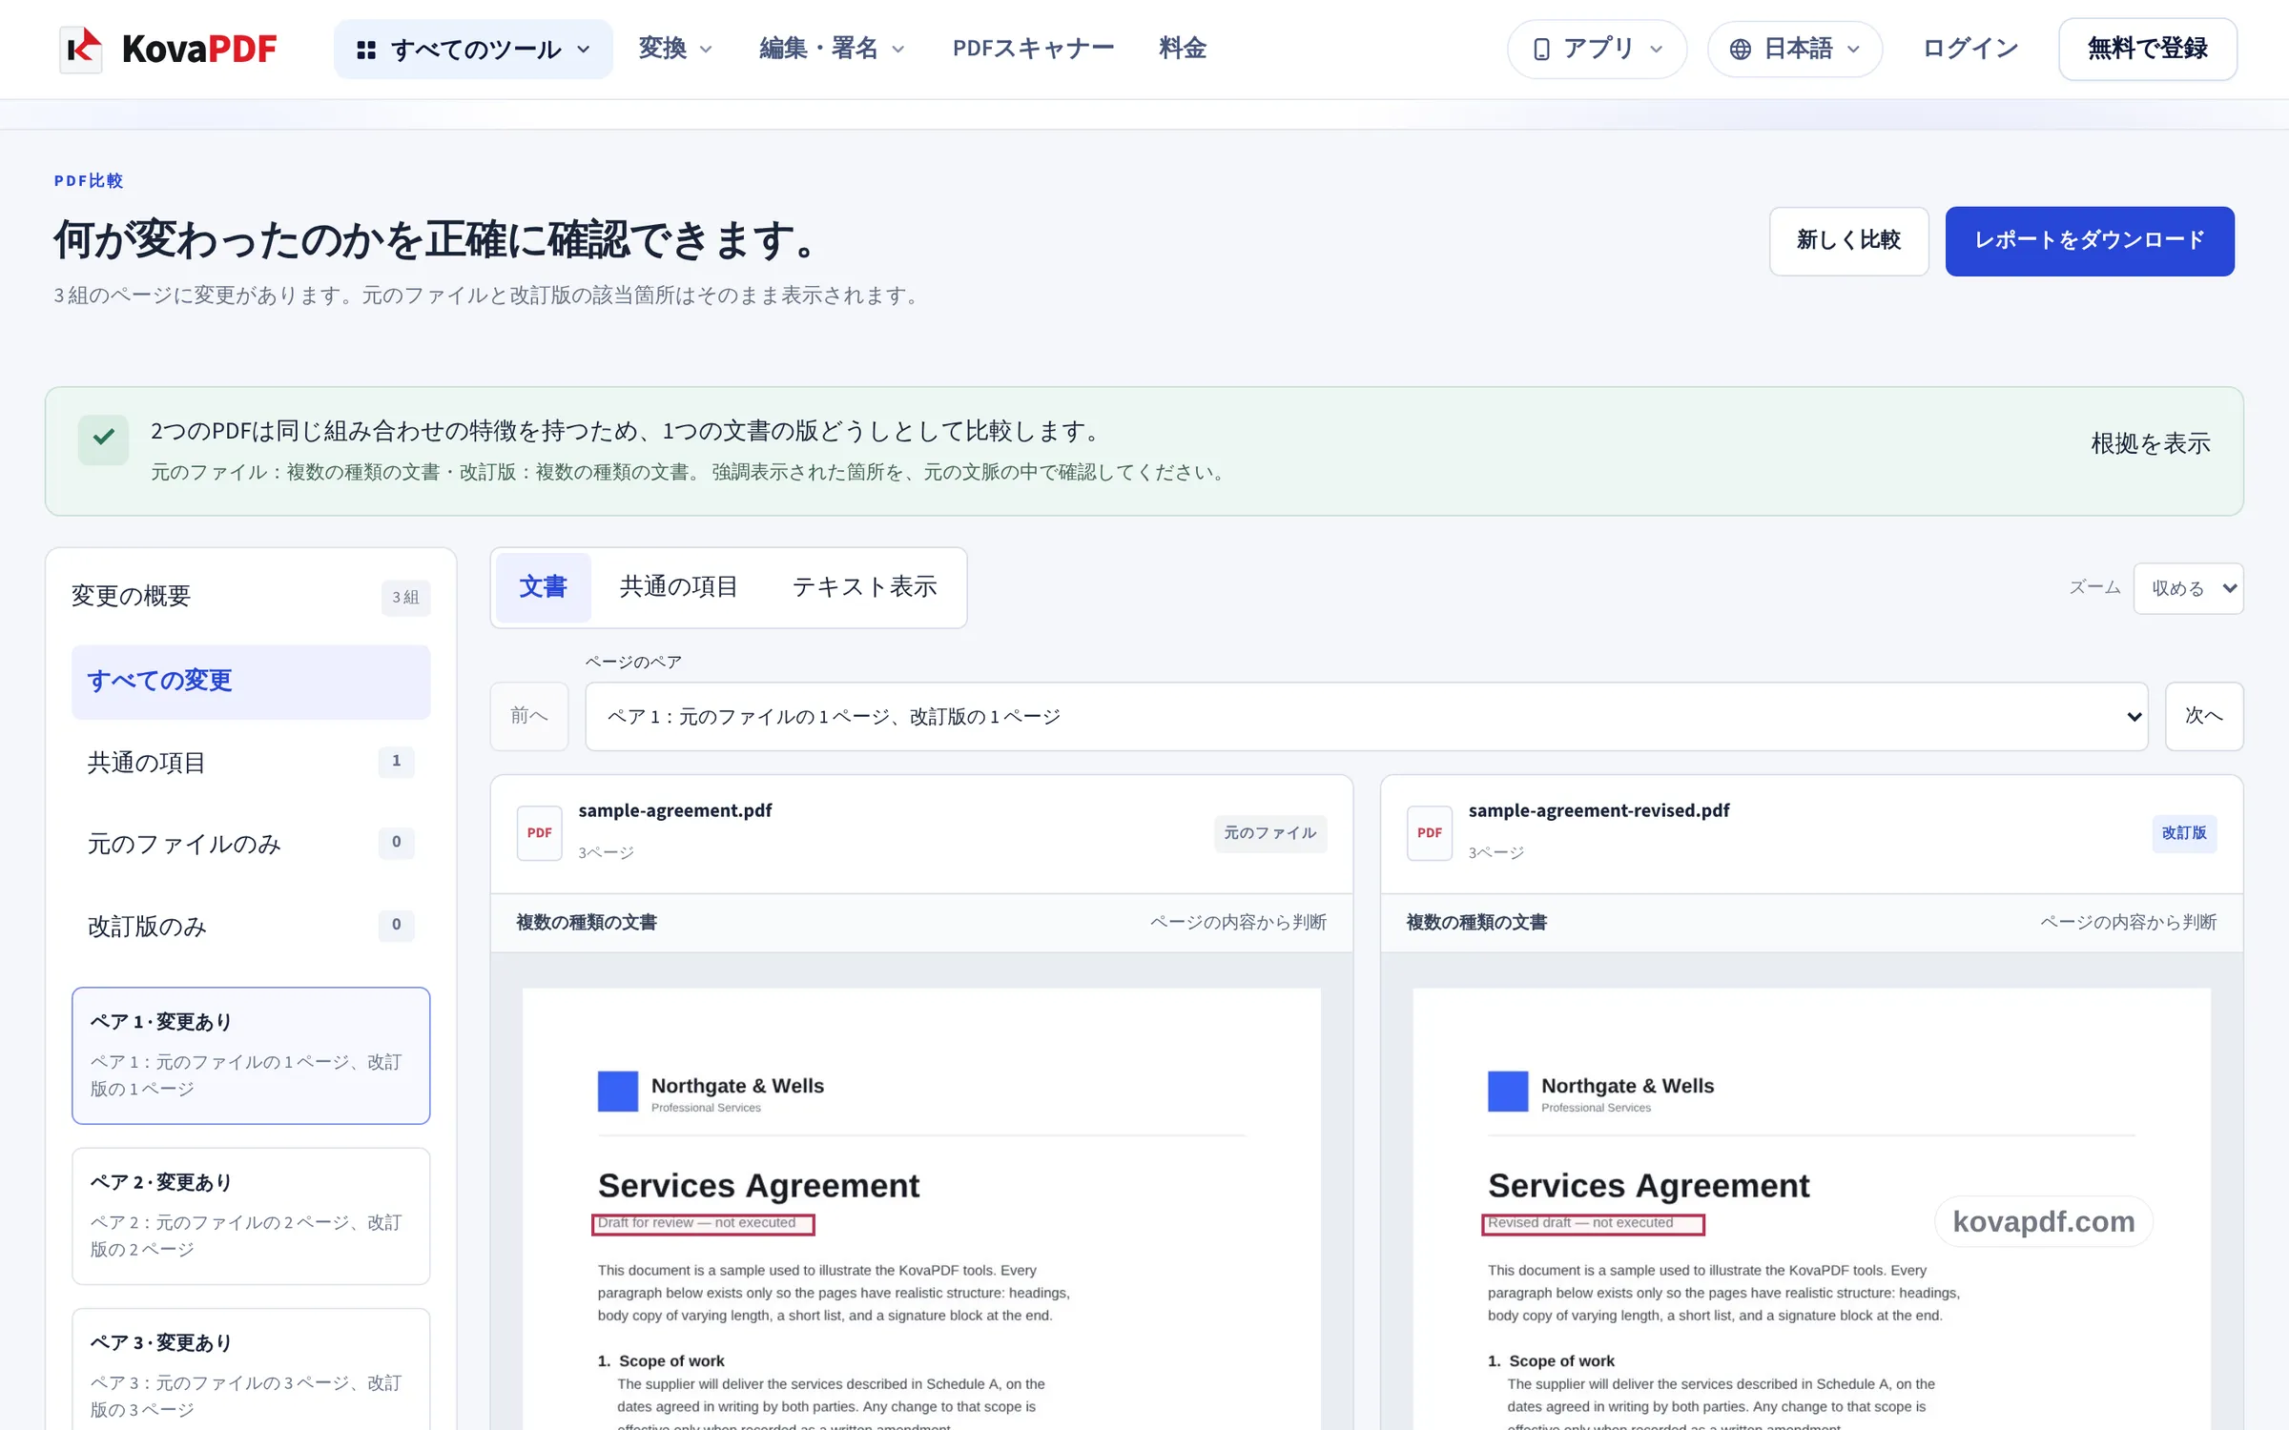Click the 3組 count badge
This screenshot has height=1430, width=2289.
coord(405,598)
